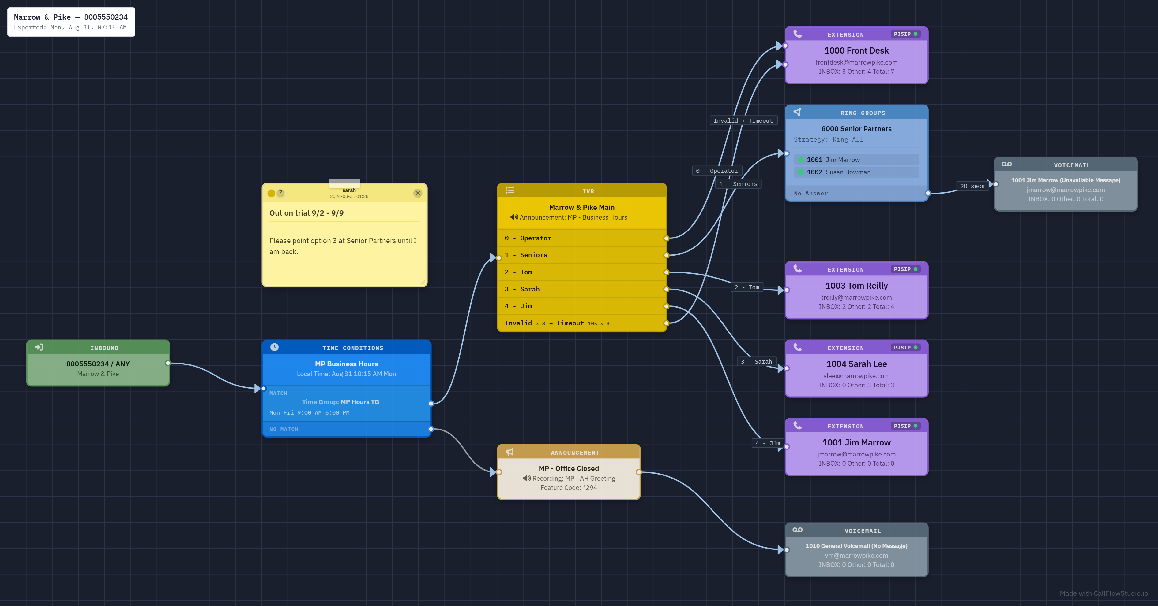Click the vm@marrowpike.com email
The height and width of the screenshot is (606, 1158).
click(856, 556)
